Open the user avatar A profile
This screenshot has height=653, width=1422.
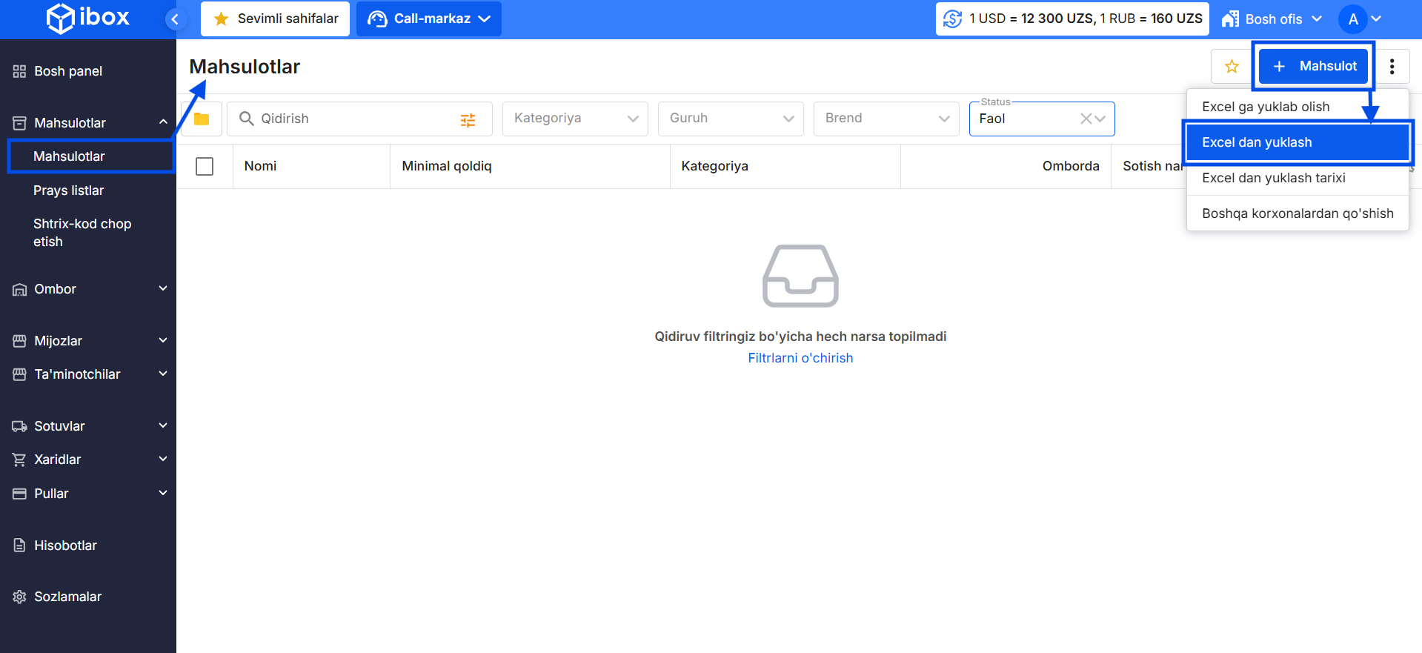[1352, 19]
